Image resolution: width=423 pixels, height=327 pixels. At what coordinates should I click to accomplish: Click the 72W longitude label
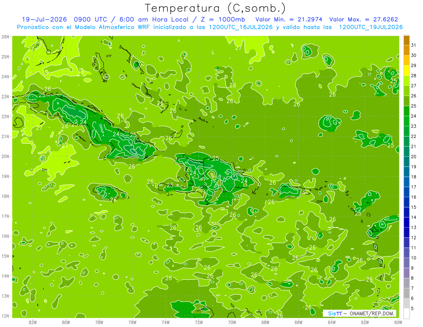point(199,322)
